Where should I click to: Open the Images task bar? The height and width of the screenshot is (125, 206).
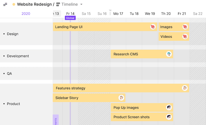[174, 27]
